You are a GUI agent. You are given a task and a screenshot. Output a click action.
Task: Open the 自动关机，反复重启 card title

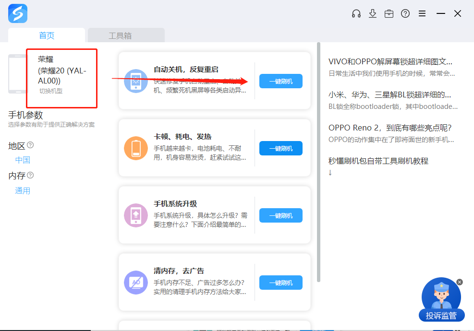pyautogui.click(x=186, y=70)
